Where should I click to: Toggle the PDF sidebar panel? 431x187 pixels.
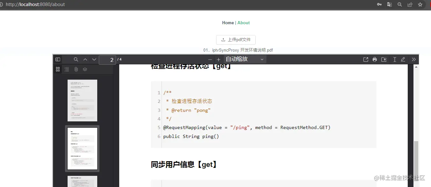pyautogui.click(x=58, y=59)
